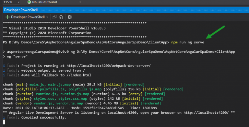The width and height of the screenshot is (249, 127).
Task: Click the Paste icon in terminal toolbar
Action: point(61,17)
